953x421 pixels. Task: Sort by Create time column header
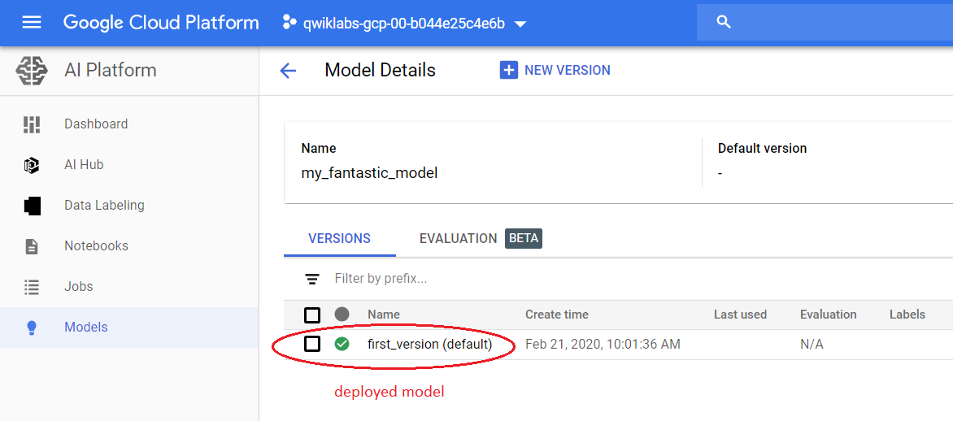click(x=557, y=315)
